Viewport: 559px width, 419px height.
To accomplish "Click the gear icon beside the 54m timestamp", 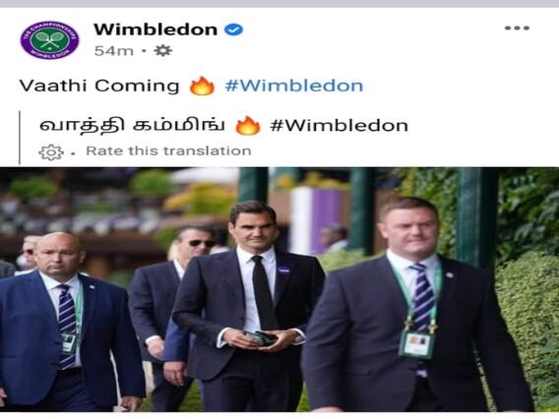I will pyautogui.click(x=163, y=51).
